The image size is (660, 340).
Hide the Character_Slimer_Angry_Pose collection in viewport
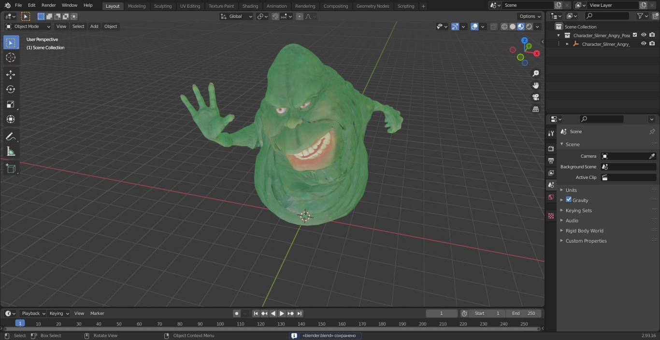[x=644, y=35]
